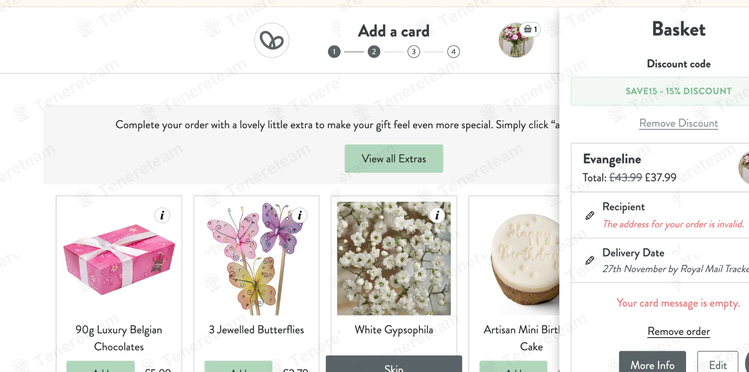
Task: Open the basket icon with item count
Action: coord(530,29)
